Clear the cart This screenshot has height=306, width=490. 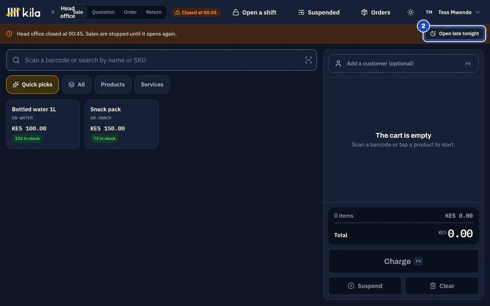click(442, 286)
